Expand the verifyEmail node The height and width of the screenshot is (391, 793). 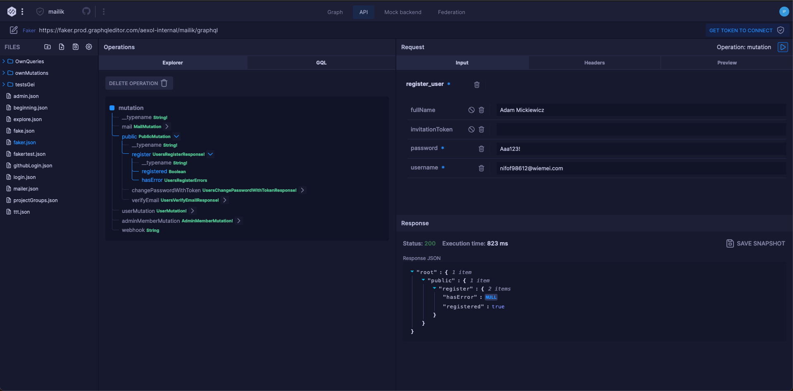225,200
